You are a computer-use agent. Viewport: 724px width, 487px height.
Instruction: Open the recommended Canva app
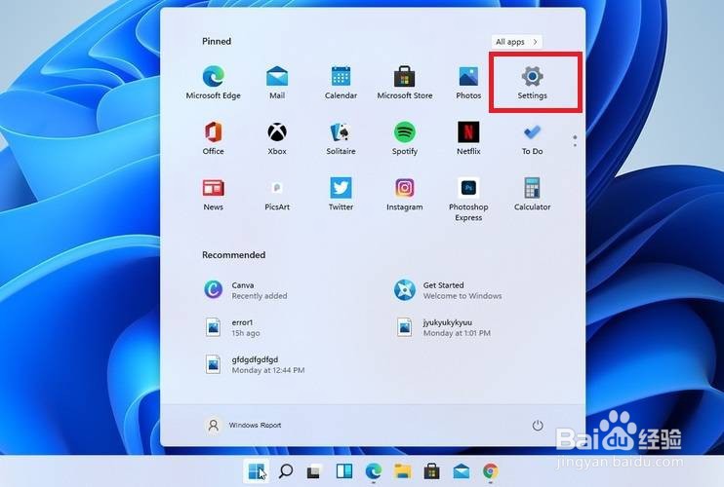(246, 290)
